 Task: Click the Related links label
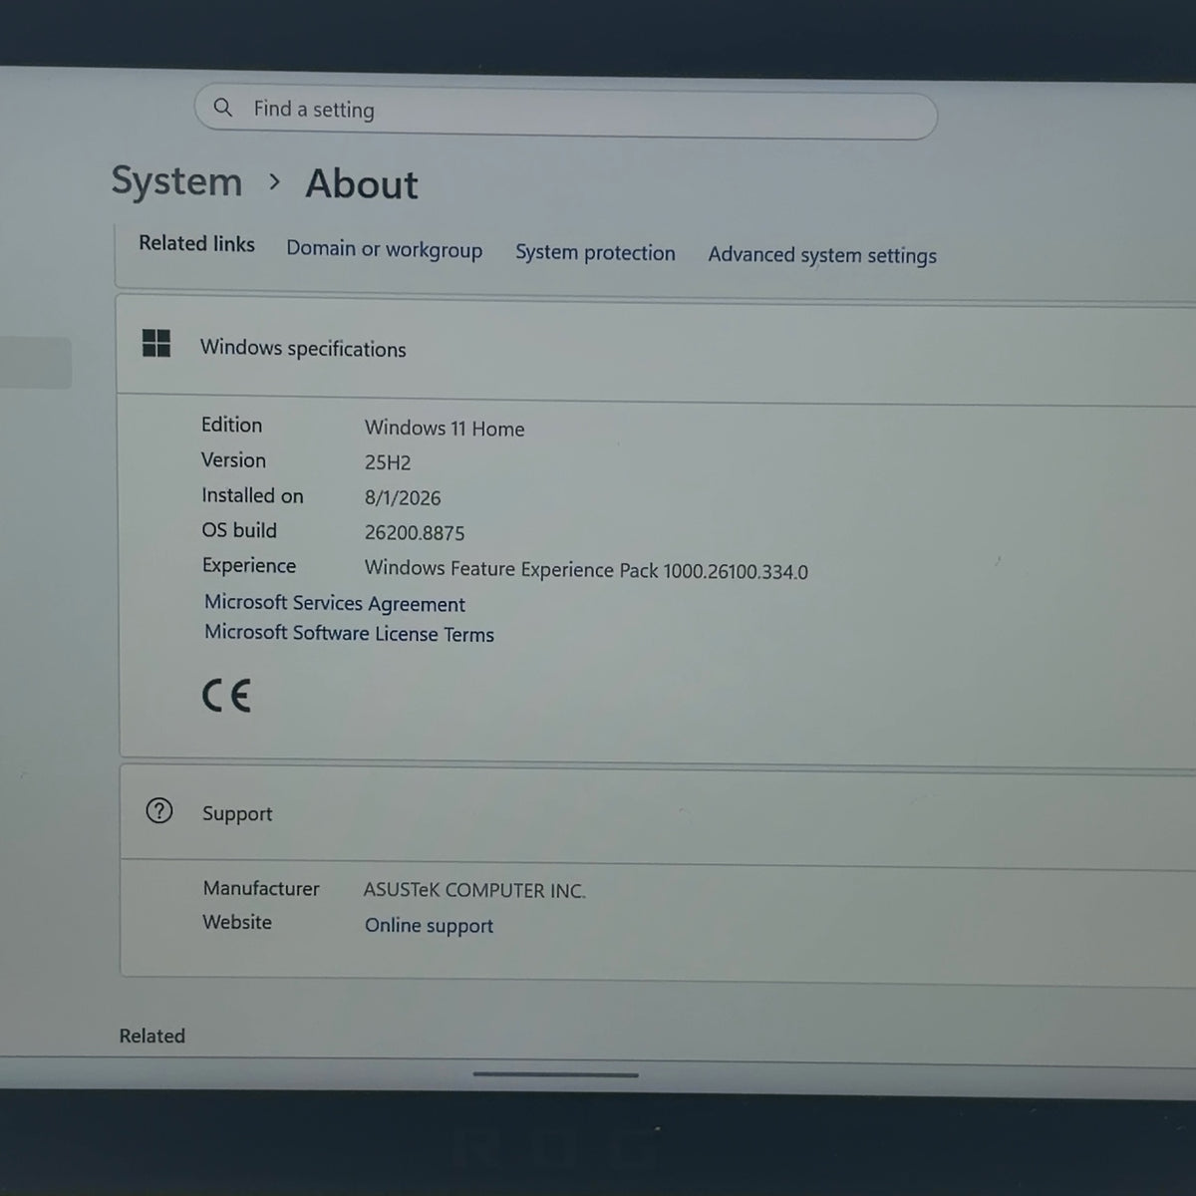196,243
